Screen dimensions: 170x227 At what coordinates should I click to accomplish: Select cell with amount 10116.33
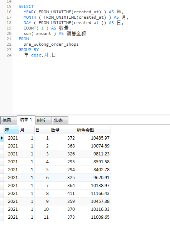93,209
